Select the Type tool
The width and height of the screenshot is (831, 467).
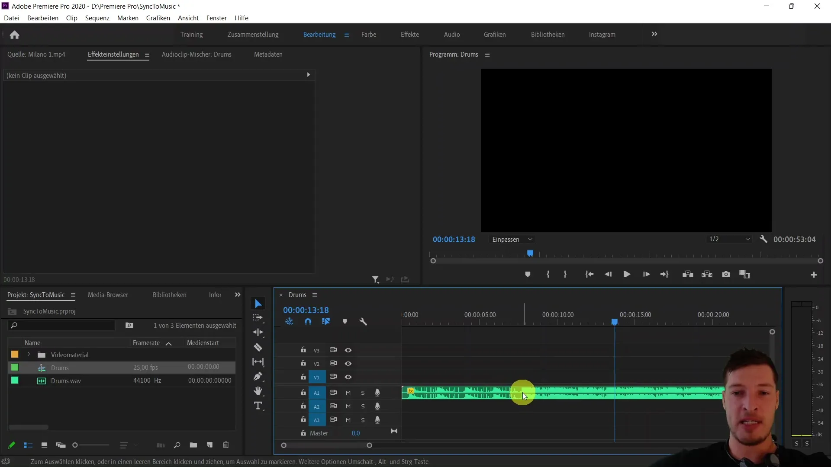258,406
